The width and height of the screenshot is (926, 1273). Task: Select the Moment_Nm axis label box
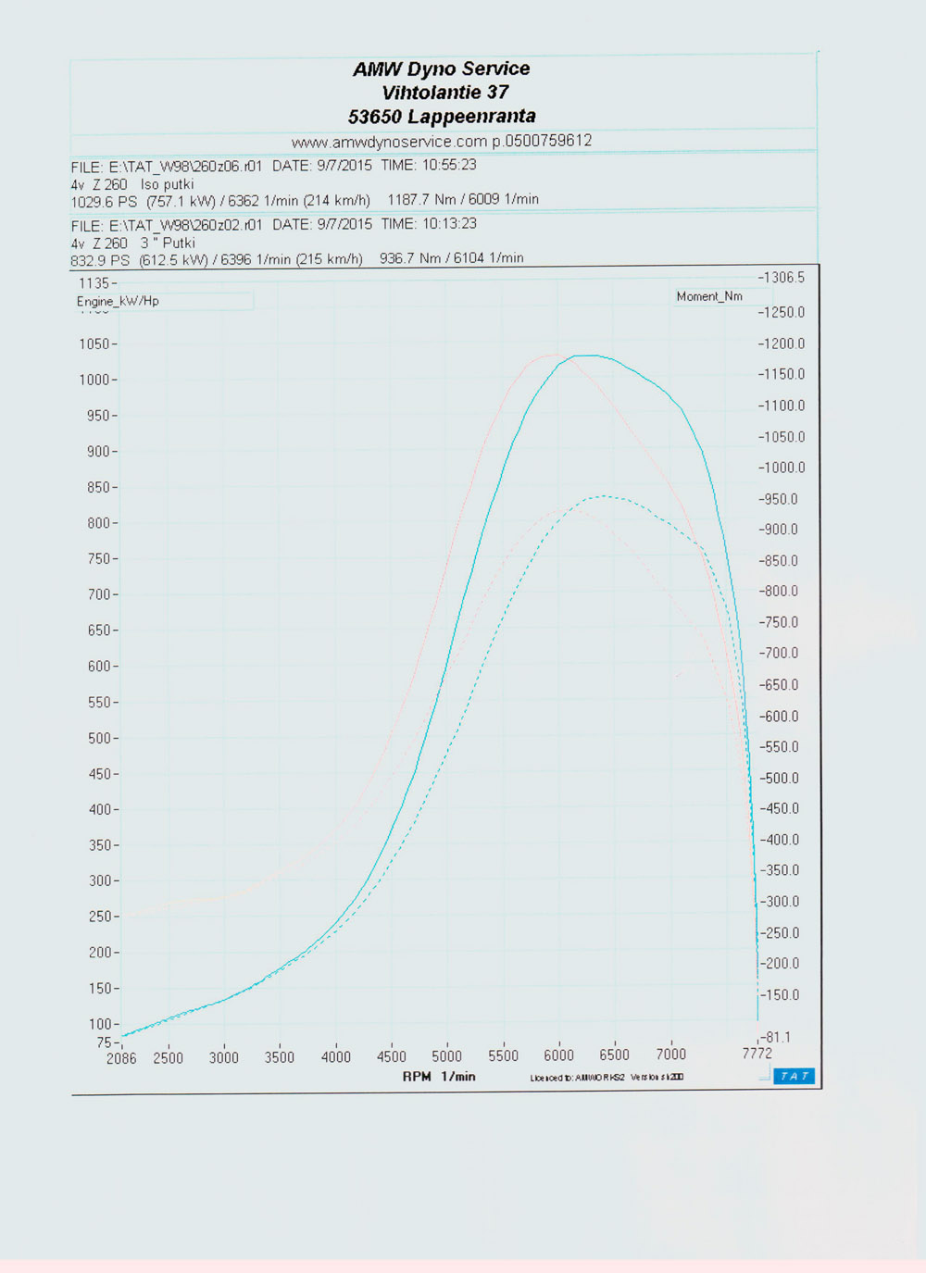coord(709,296)
